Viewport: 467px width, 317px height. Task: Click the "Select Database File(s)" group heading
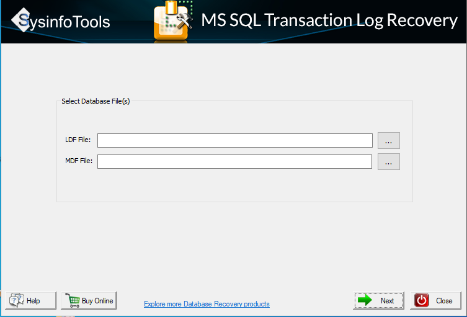point(96,101)
